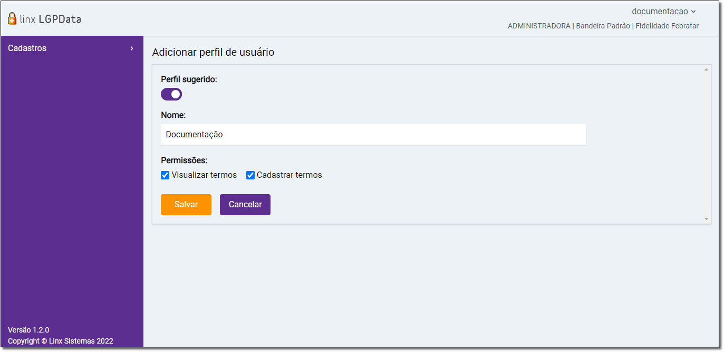Uncheck the Cadastrar termos checkbox

[250, 175]
